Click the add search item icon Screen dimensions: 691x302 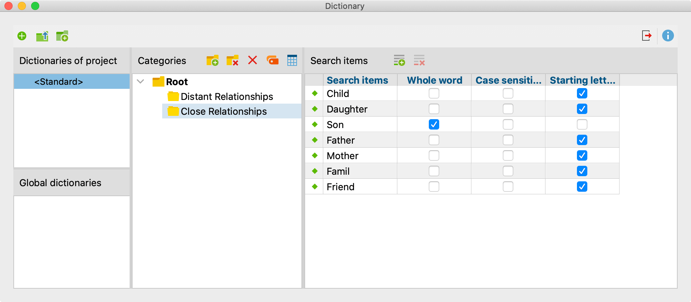399,60
